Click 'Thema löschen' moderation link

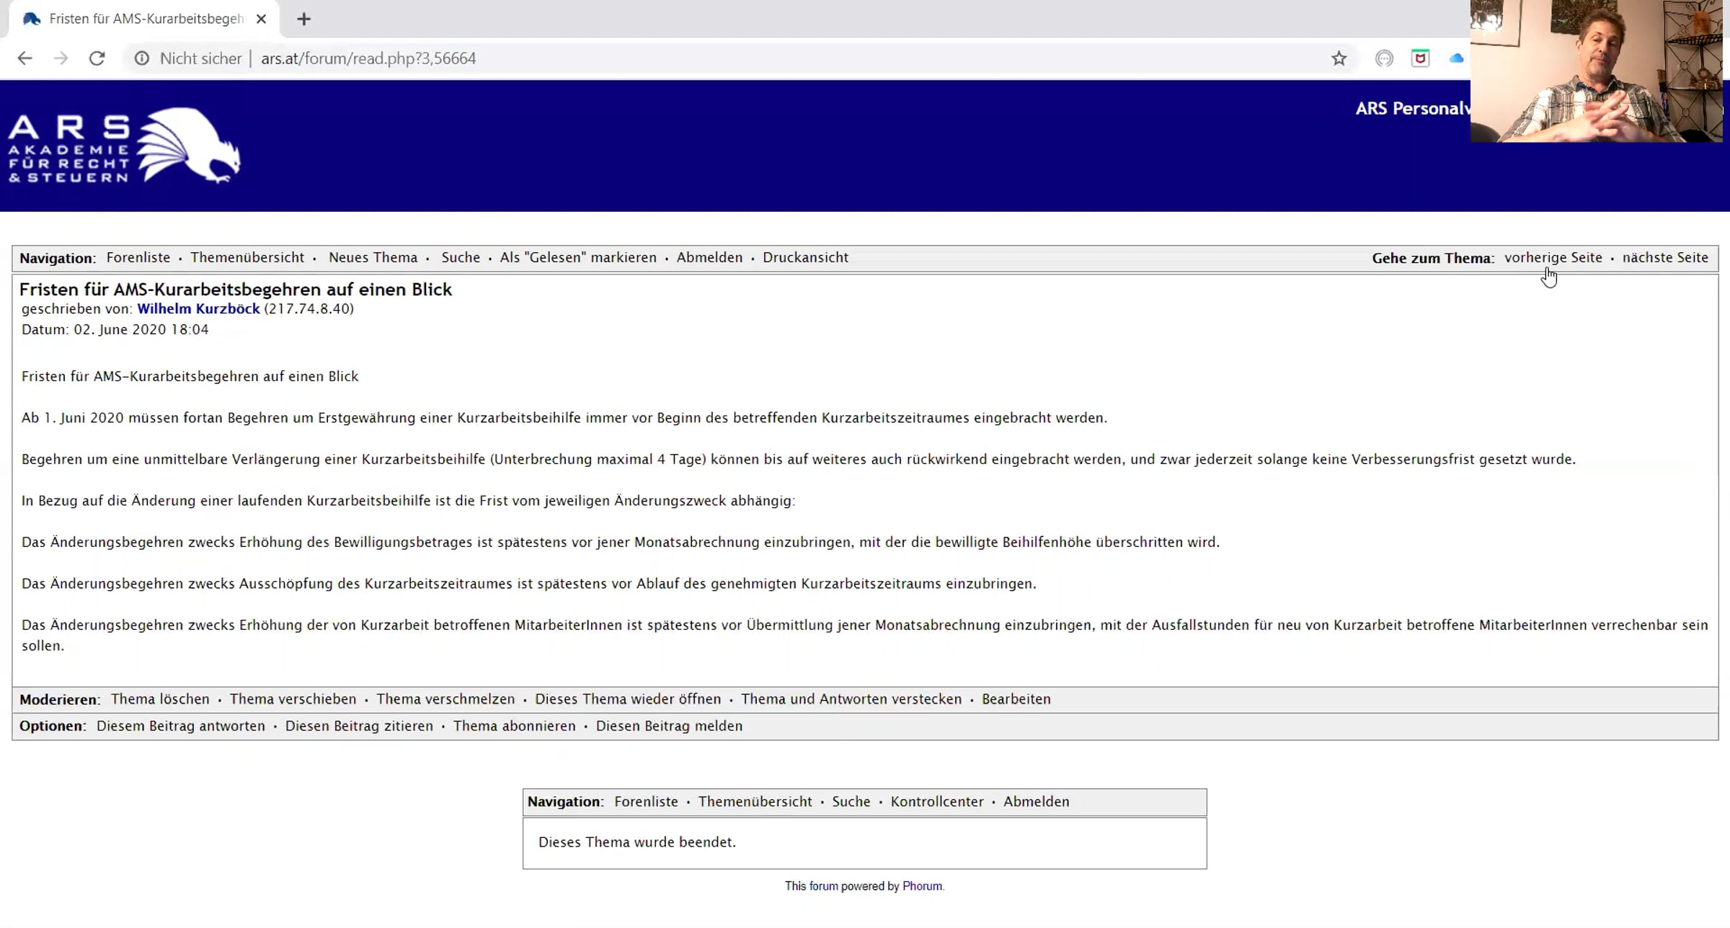click(160, 699)
